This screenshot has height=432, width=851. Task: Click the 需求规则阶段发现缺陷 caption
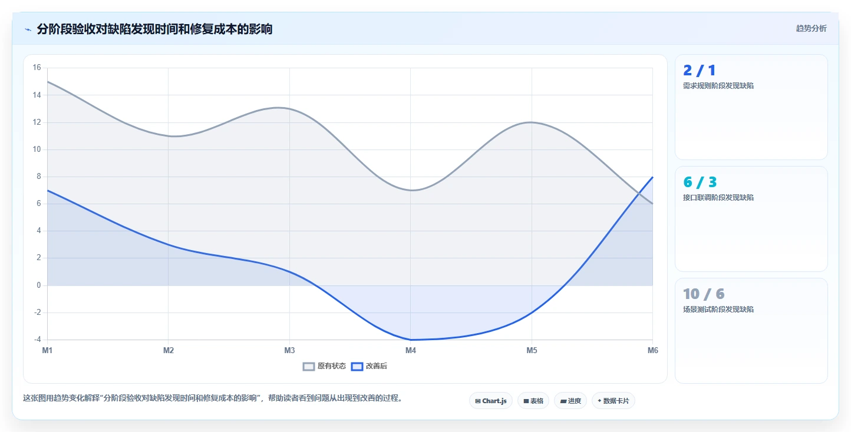pyautogui.click(x=718, y=86)
